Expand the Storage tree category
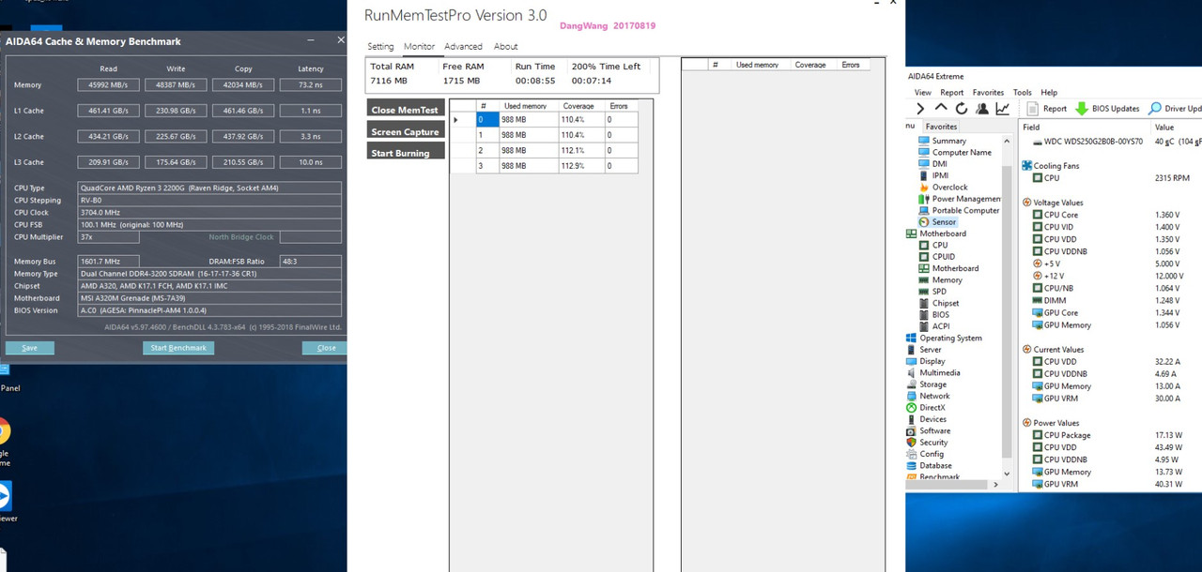Screen dimensions: 1202x572 point(926,384)
